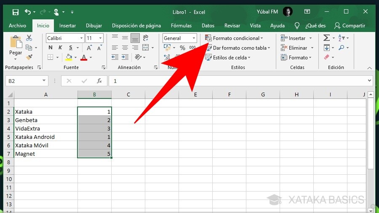Center text horizontally
The height and width of the screenshot is (213, 379).
tap(125, 48)
